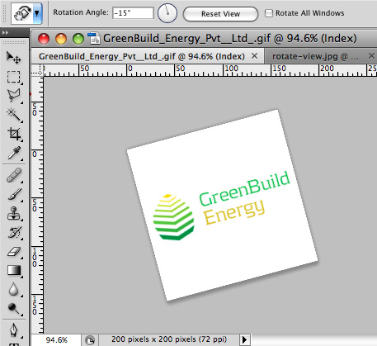Select the History Brush tool

[x=14, y=233]
